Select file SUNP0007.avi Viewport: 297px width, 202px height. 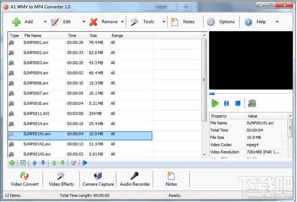point(36,93)
